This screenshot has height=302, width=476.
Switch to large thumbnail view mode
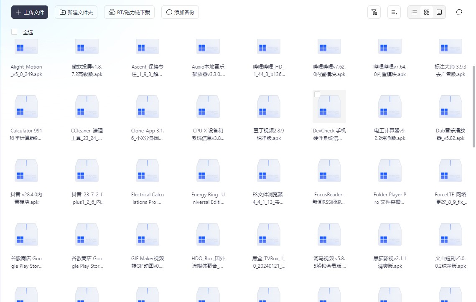[439, 12]
